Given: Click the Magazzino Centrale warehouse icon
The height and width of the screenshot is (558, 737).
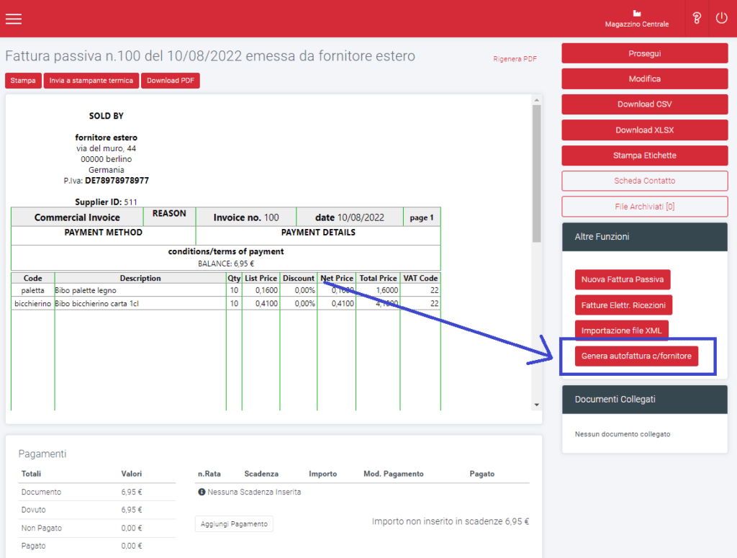Looking at the screenshot, I should [637, 13].
